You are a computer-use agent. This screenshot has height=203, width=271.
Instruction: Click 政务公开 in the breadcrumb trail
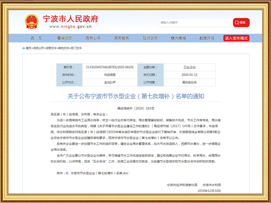click(x=38, y=48)
